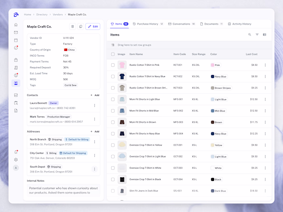Viewport: 283px width, 212px height.
Task: Click the delete vendor trash icon
Action: point(72,27)
